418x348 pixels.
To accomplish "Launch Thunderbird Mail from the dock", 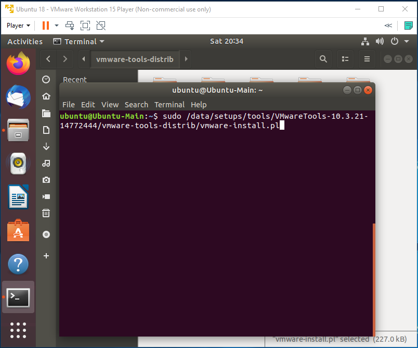I will point(18,97).
